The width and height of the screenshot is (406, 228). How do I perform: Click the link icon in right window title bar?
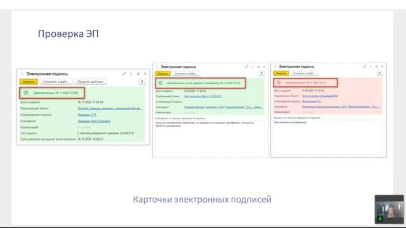pos(365,66)
